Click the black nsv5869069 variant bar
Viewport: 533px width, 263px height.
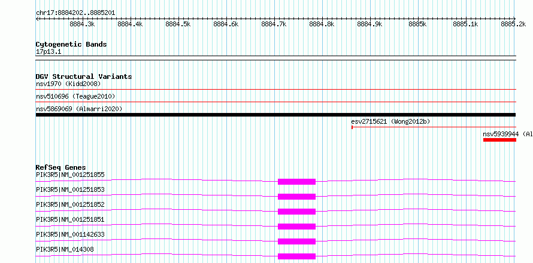(x=275, y=115)
